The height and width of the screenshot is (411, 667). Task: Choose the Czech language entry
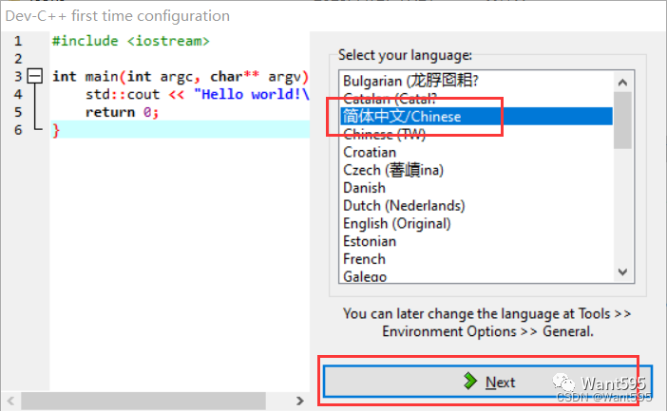(476, 170)
